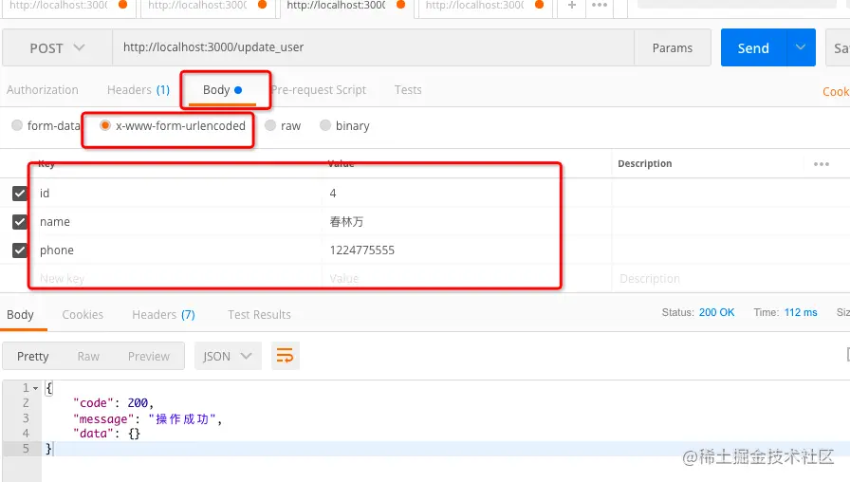Click the "data": {} line in response

(106, 434)
